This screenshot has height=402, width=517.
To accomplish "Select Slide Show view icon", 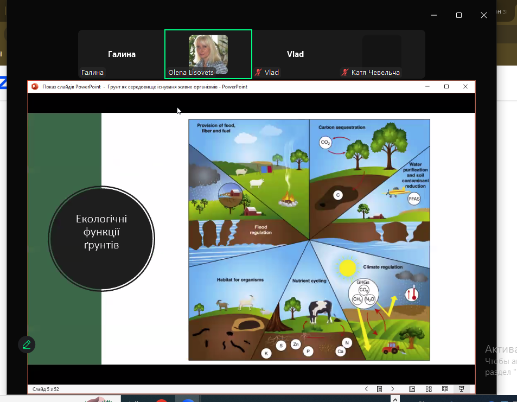I will (x=462, y=389).
